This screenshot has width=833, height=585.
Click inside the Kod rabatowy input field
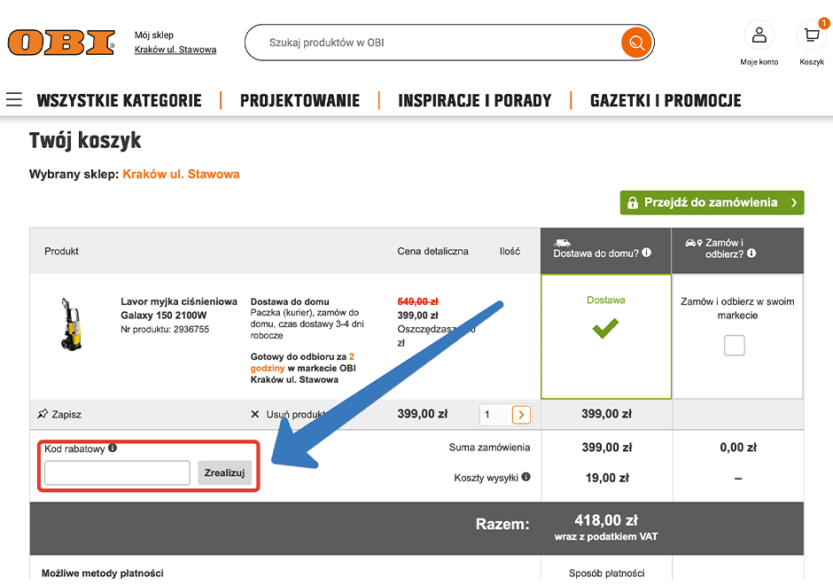coord(116,472)
